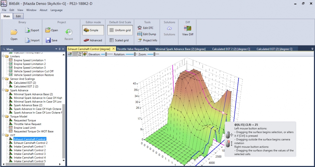Click the first map view icon beside the grid icon

(70, 54)
